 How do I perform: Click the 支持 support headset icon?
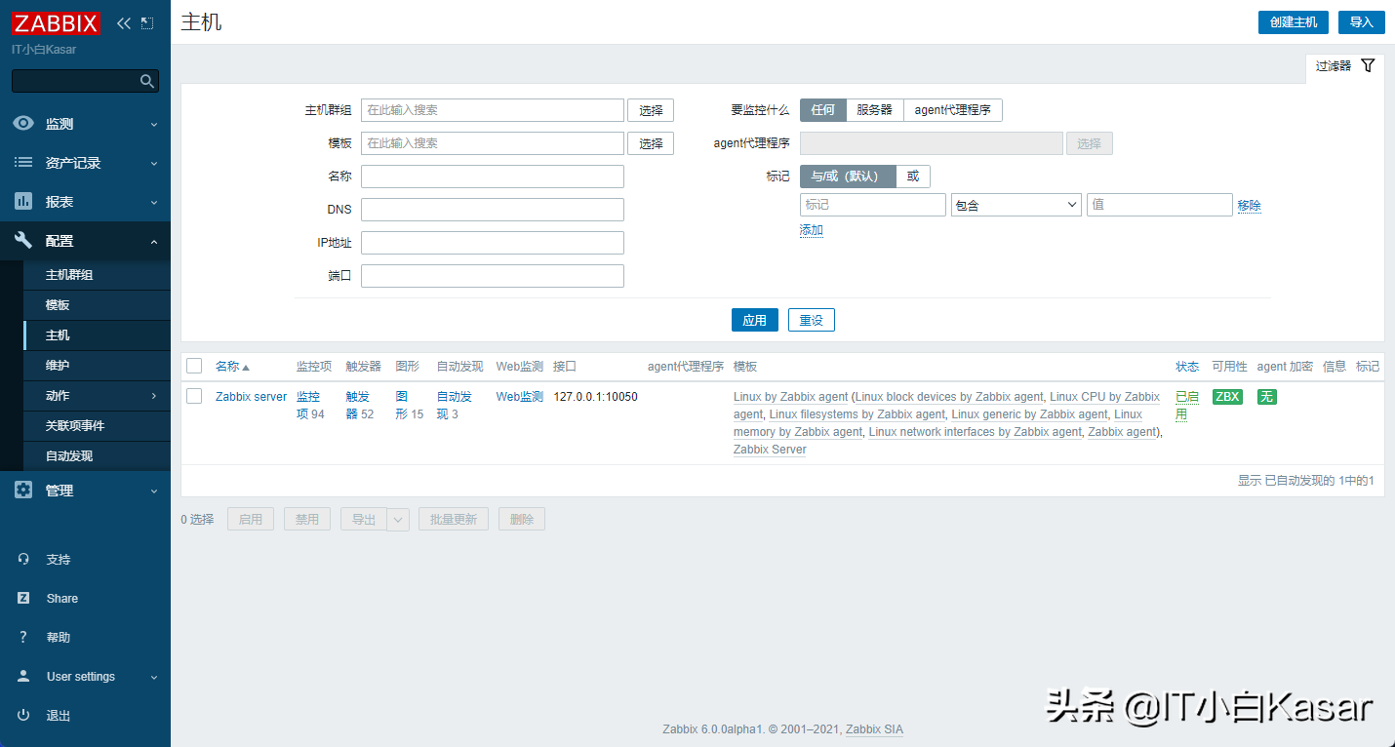25,558
